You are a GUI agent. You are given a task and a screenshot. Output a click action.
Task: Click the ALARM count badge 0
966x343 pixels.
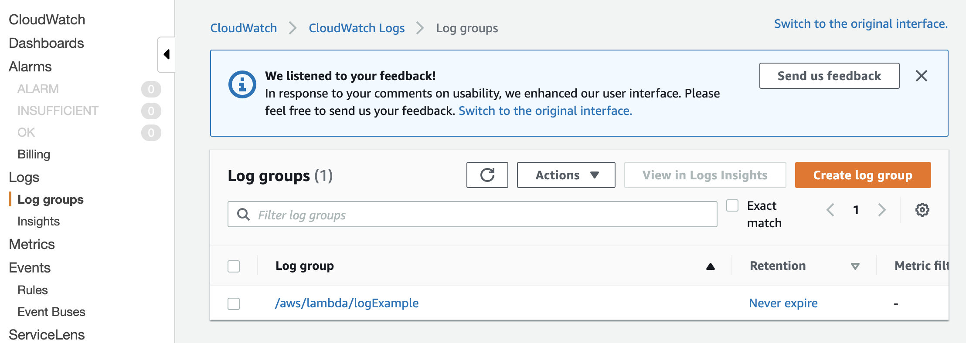151,89
